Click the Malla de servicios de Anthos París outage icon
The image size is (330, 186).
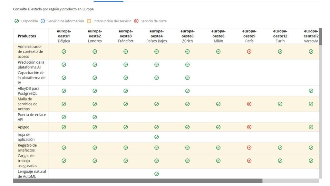point(249,104)
